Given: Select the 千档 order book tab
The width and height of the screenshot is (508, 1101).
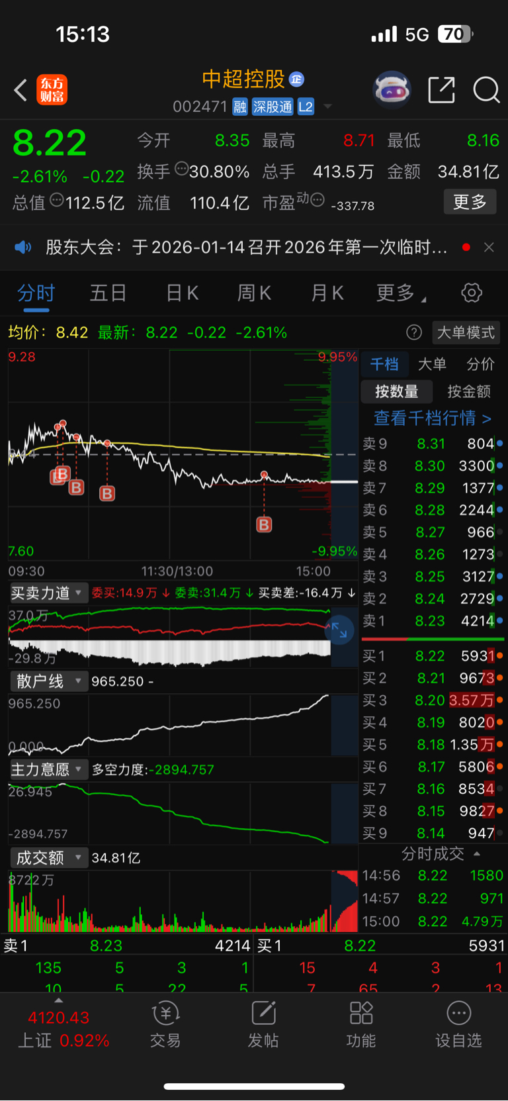Looking at the screenshot, I should pos(384,364).
